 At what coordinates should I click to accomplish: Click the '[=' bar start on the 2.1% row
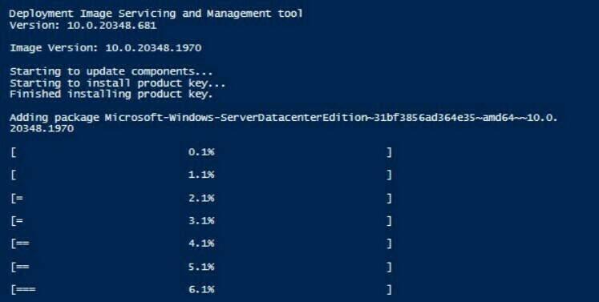point(17,198)
